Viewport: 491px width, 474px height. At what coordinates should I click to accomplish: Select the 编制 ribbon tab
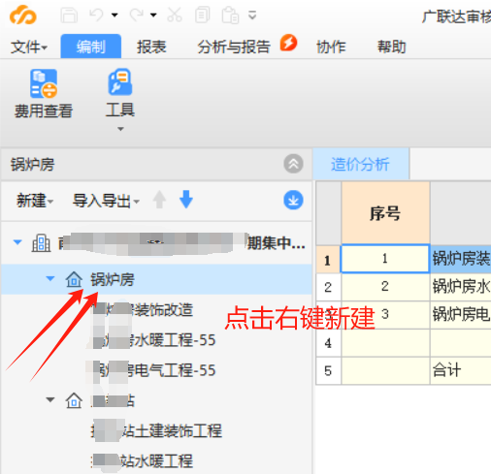click(91, 47)
